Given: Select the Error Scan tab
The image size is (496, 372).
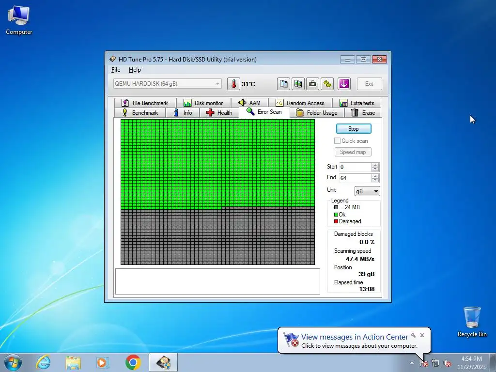Looking at the screenshot, I should point(264,112).
